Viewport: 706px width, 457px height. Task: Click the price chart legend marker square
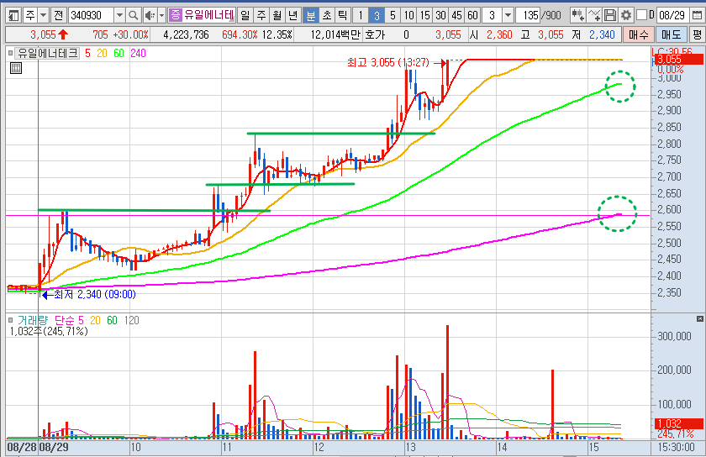[x=10, y=53]
